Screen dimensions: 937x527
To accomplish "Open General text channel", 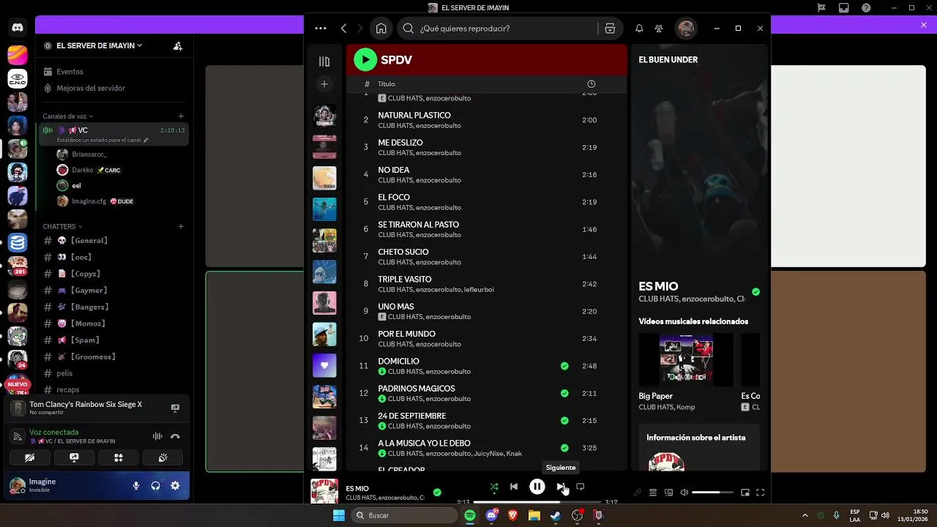I will 113,240.
